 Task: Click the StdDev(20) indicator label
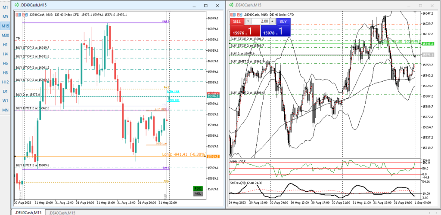pyautogui.click(x=246, y=183)
